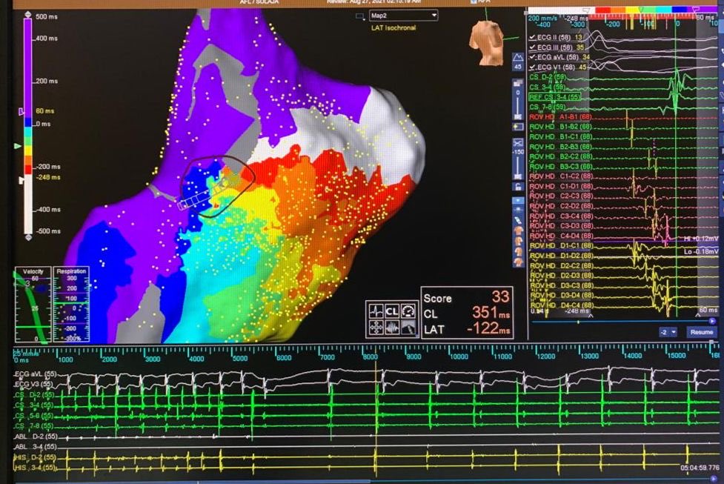
Task: Select ECG V3 (55) in lower strip
Action: tap(33, 384)
